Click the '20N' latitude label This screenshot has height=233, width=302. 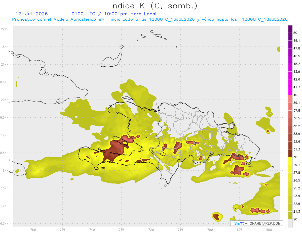[x=4, y=100]
